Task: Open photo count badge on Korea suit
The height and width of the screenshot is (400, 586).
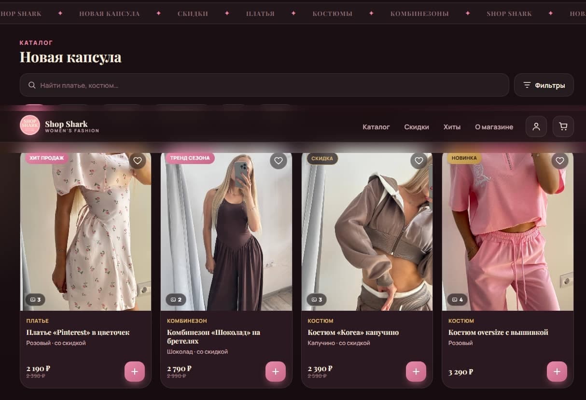Action: [x=317, y=300]
